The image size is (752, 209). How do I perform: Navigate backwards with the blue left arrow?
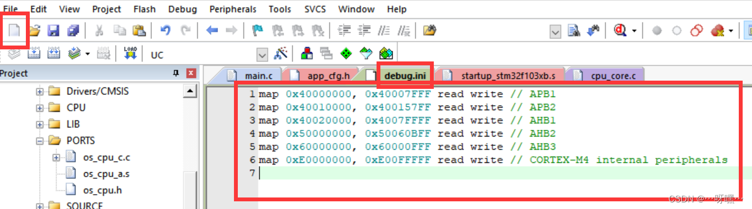pos(212,31)
